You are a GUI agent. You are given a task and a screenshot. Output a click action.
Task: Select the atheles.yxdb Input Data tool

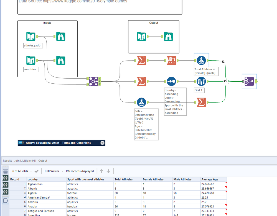pos(31,37)
